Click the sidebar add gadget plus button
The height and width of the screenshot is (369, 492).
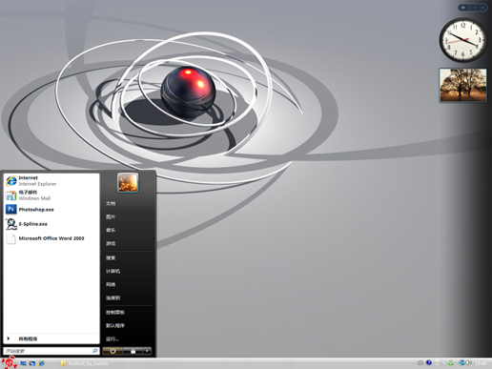(x=463, y=8)
